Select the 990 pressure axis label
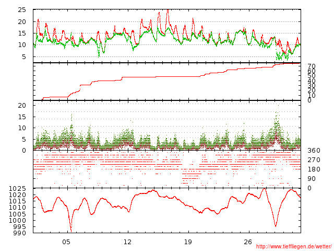334x251 pixels. pyautogui.click(x=20, y=233)
